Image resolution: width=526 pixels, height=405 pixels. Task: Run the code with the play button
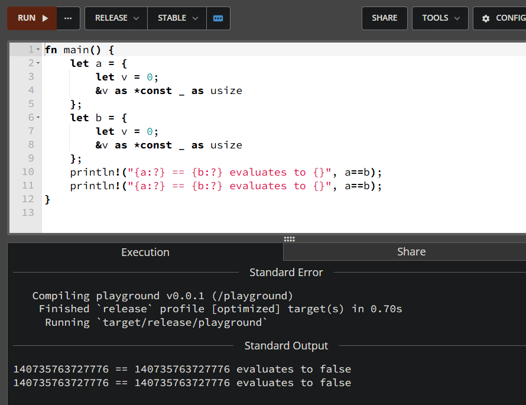click(32, 18)
